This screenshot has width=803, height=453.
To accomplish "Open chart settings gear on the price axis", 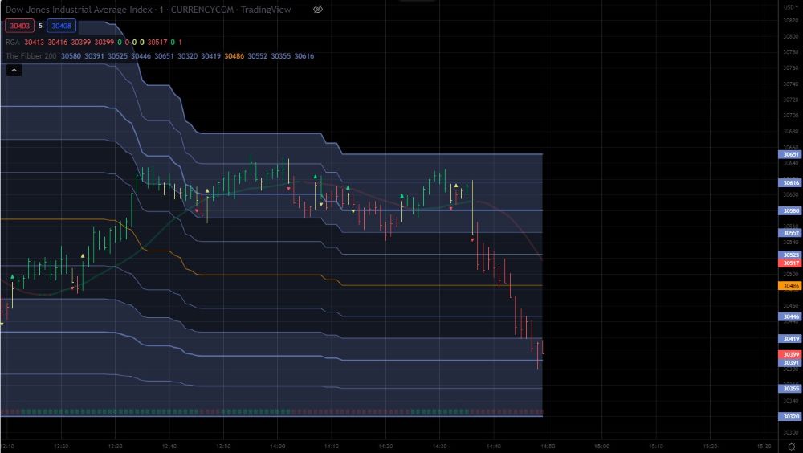I will pos(792,447).
